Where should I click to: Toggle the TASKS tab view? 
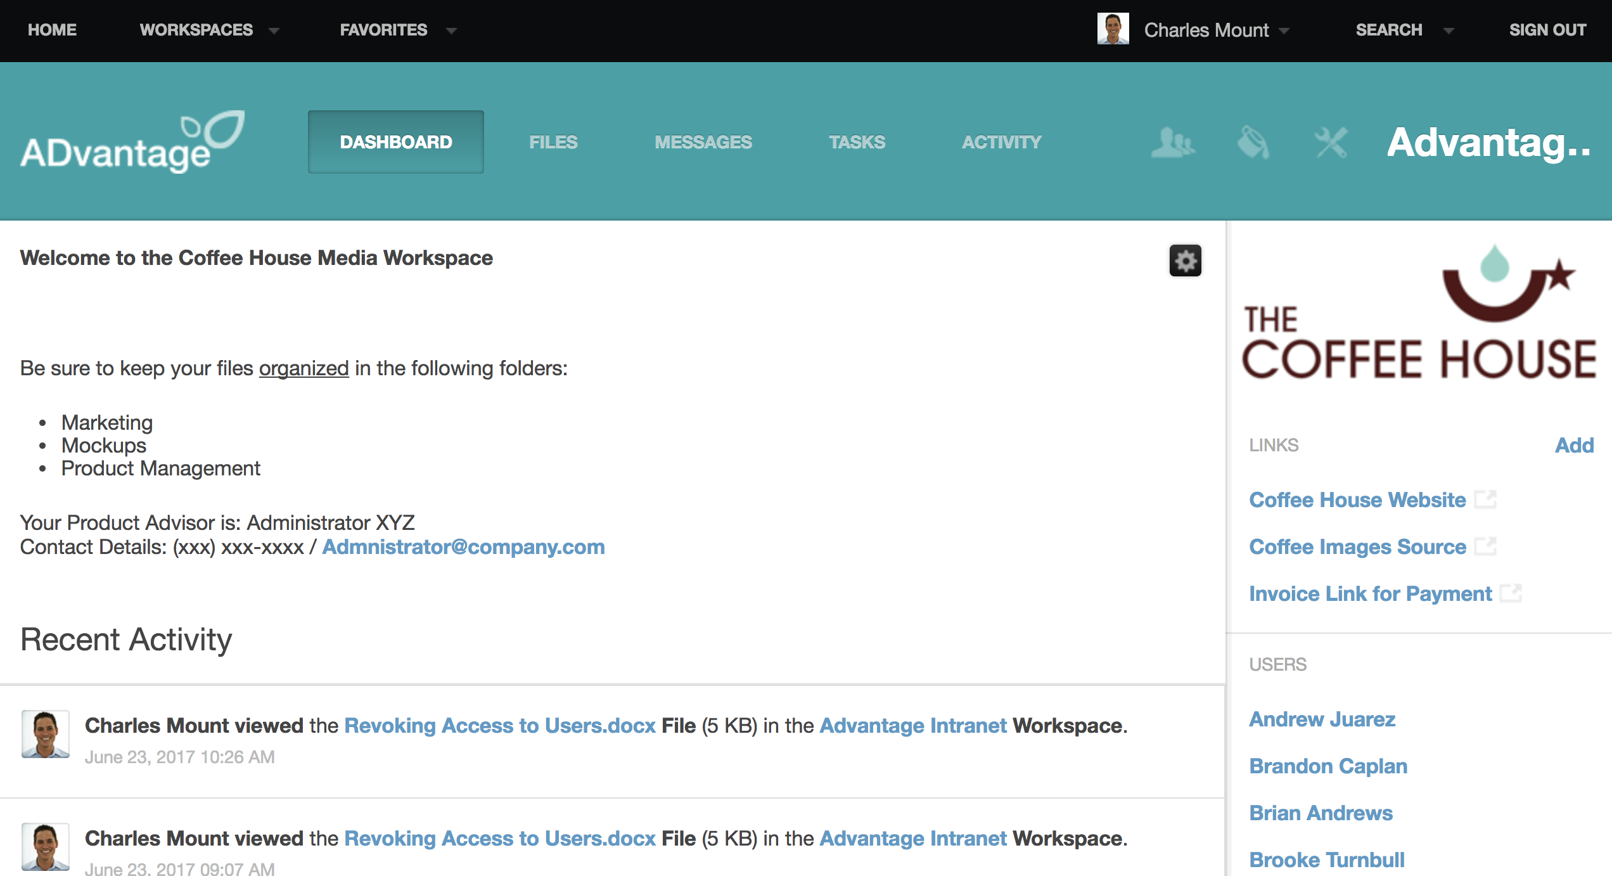pyautogui.click(x=857, y=141)
